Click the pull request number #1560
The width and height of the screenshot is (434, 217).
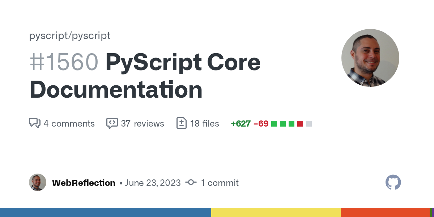pyautogui.click(x=64, y=63)
